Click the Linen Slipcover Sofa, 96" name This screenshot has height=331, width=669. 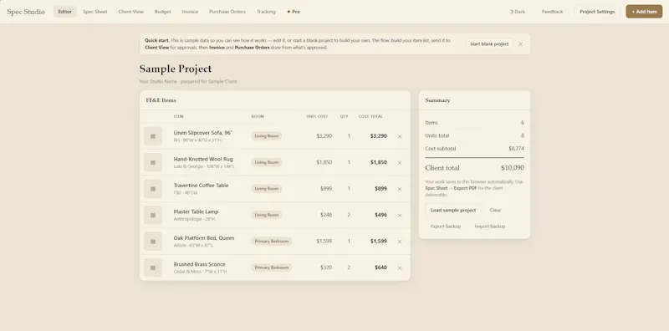(x=203, y=133)
